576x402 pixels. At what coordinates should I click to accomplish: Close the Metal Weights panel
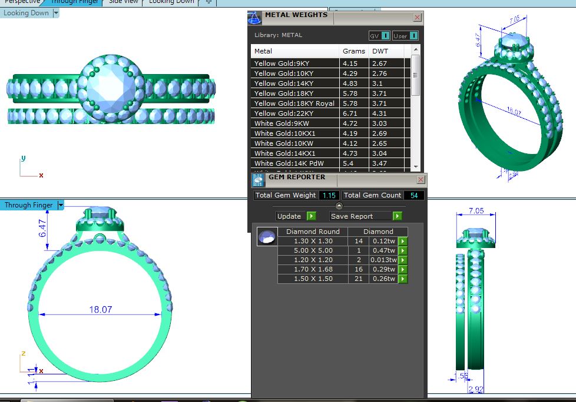417,18
